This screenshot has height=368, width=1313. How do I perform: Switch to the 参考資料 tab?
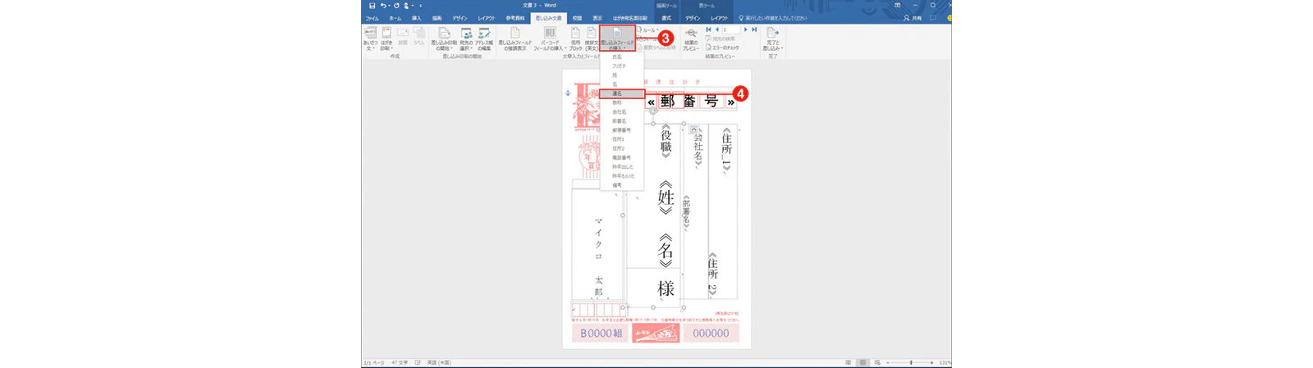pos(515,18)
